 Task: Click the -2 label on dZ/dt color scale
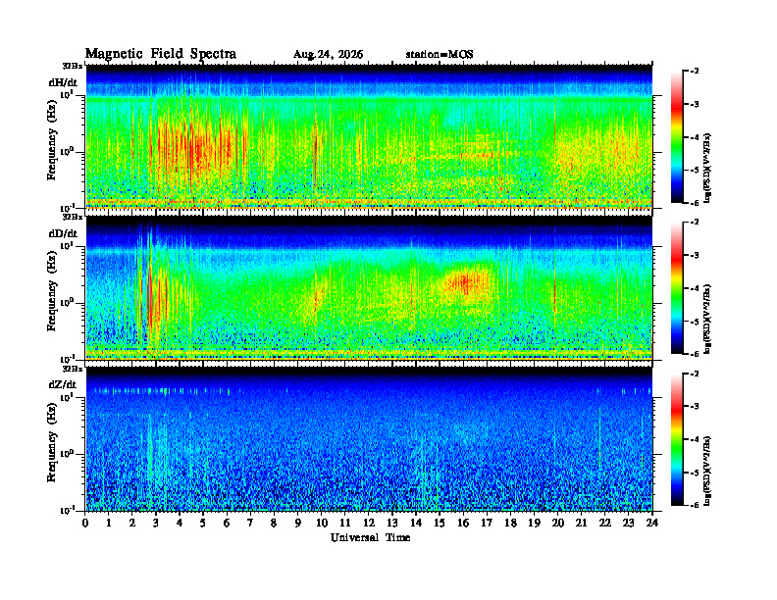point(695,374)
